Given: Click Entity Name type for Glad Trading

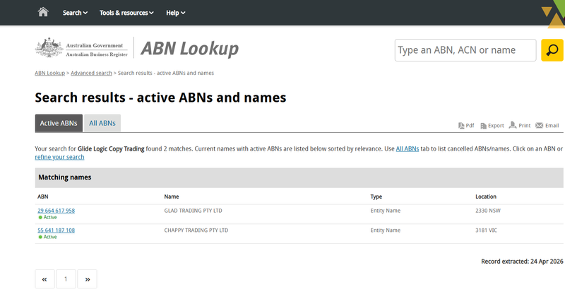Looking at the screenshot, I should pos(385,211).
